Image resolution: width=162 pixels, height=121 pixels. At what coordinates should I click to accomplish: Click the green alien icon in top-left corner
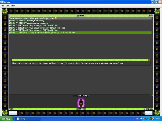point(4,11)
